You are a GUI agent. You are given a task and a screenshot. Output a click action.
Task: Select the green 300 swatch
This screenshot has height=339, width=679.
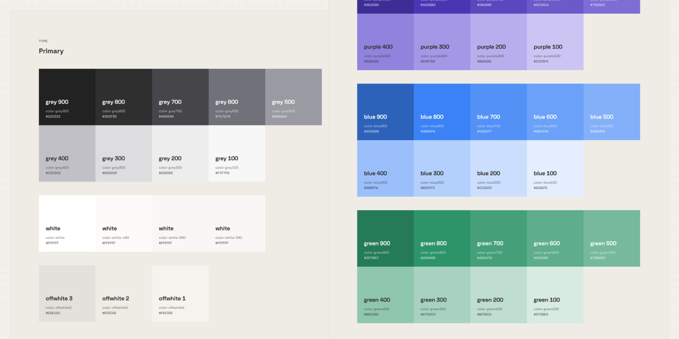pos(442,295)
